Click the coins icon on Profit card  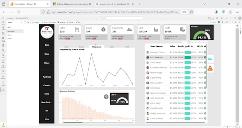182,29
